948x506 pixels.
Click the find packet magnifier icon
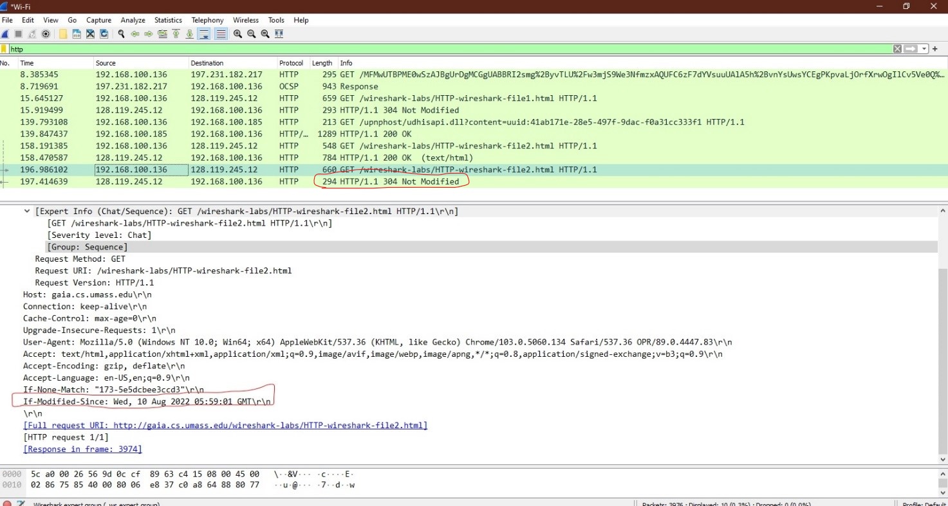[x=121, y=34]
